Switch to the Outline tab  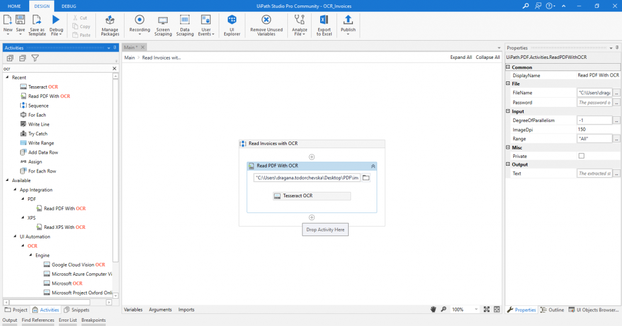552,310
